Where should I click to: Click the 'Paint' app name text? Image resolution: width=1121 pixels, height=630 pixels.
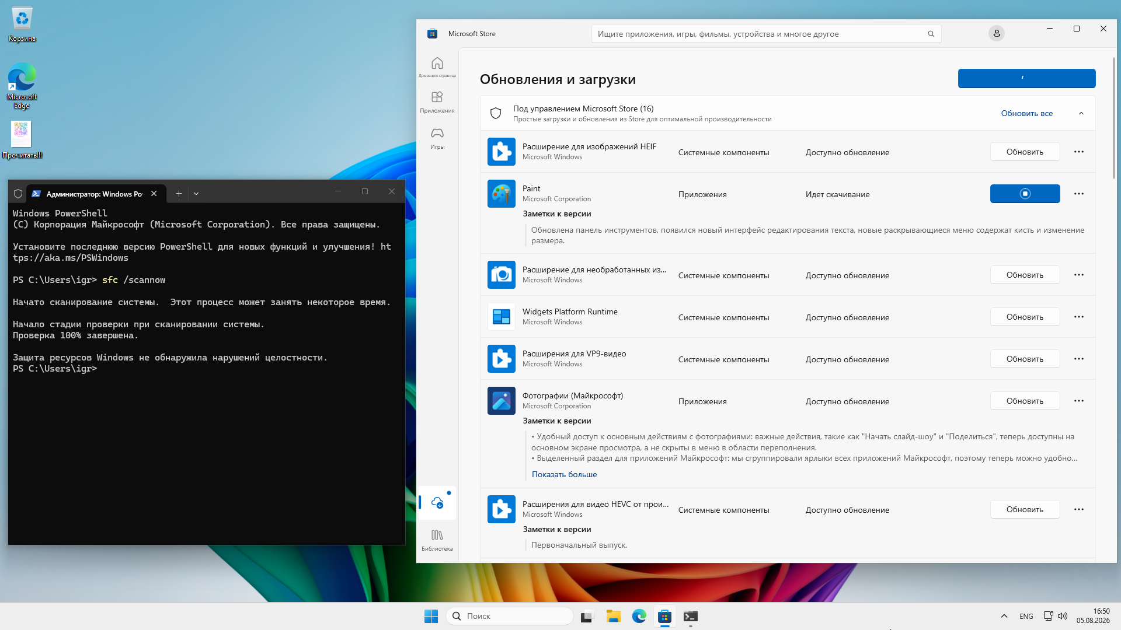[531, 188]
